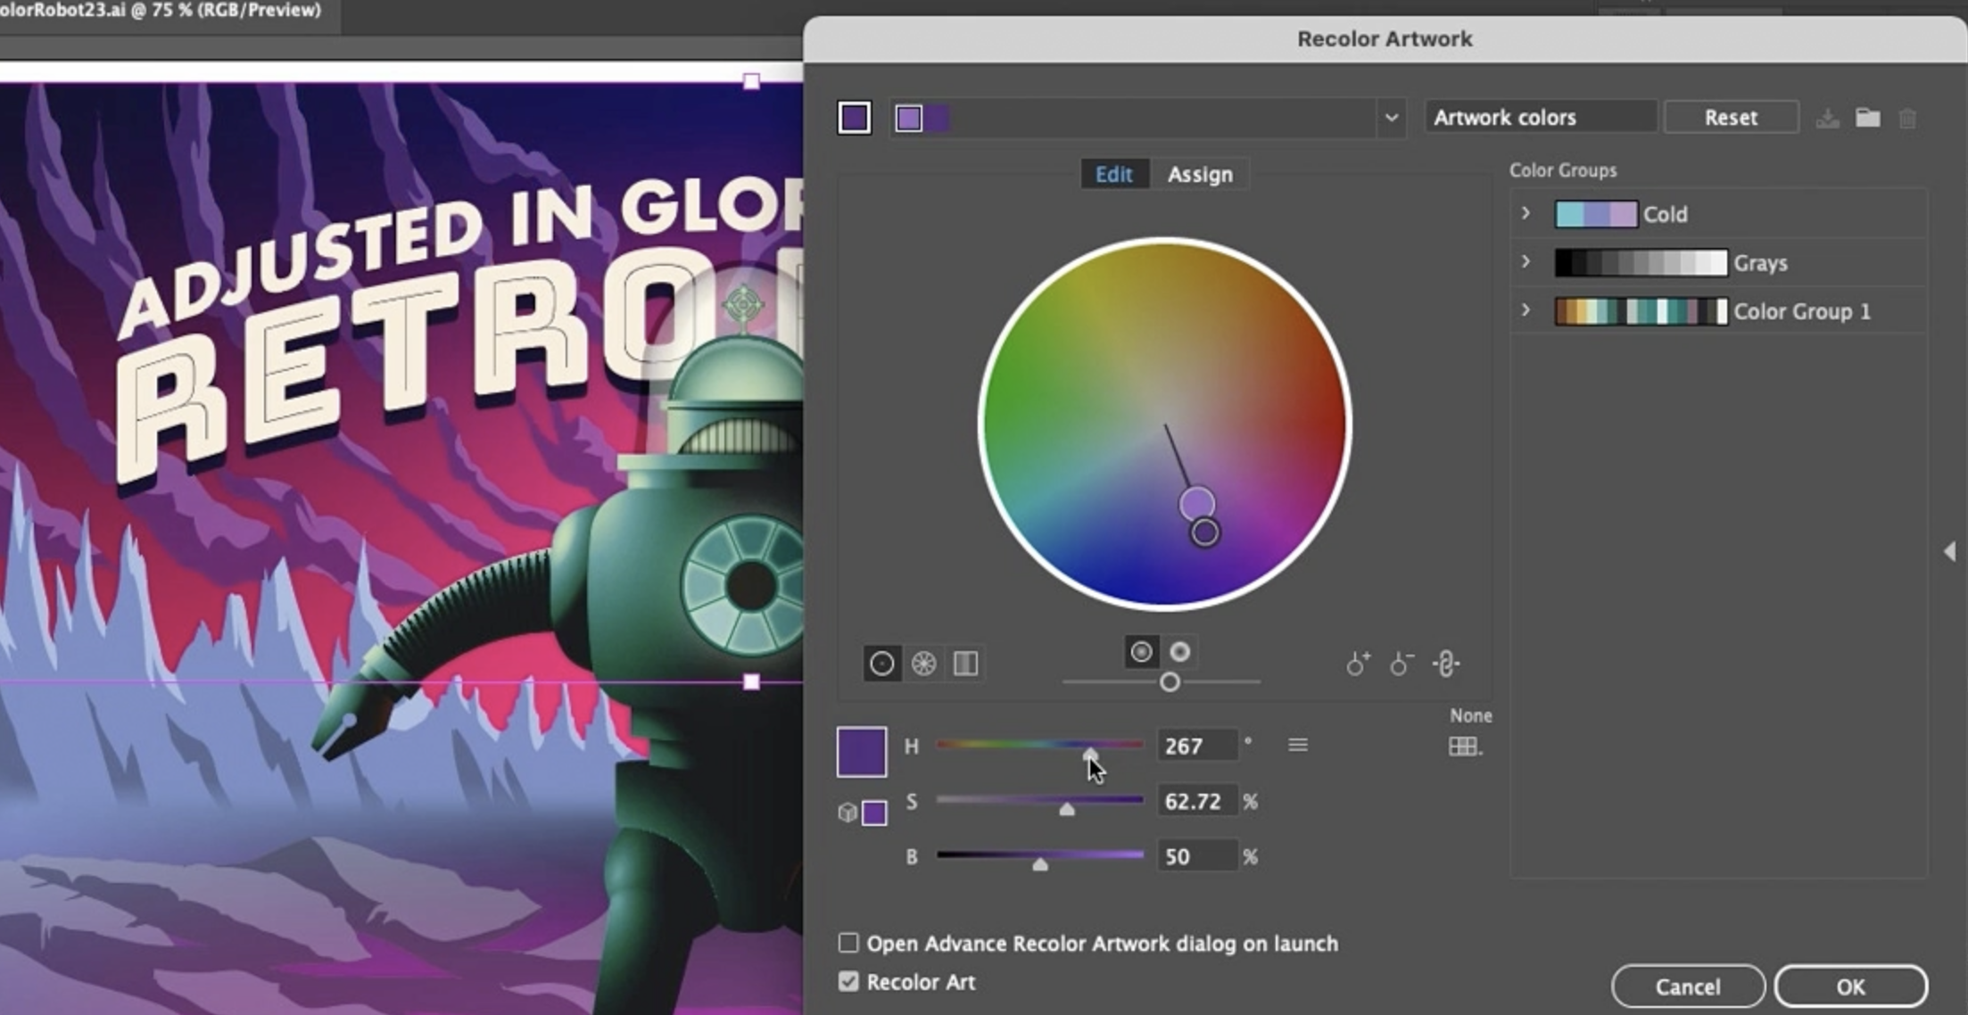Screen dimensions: 1968x1015
Task: Uncheck the Recolor Art checkbox
Action: coord(848,982)
